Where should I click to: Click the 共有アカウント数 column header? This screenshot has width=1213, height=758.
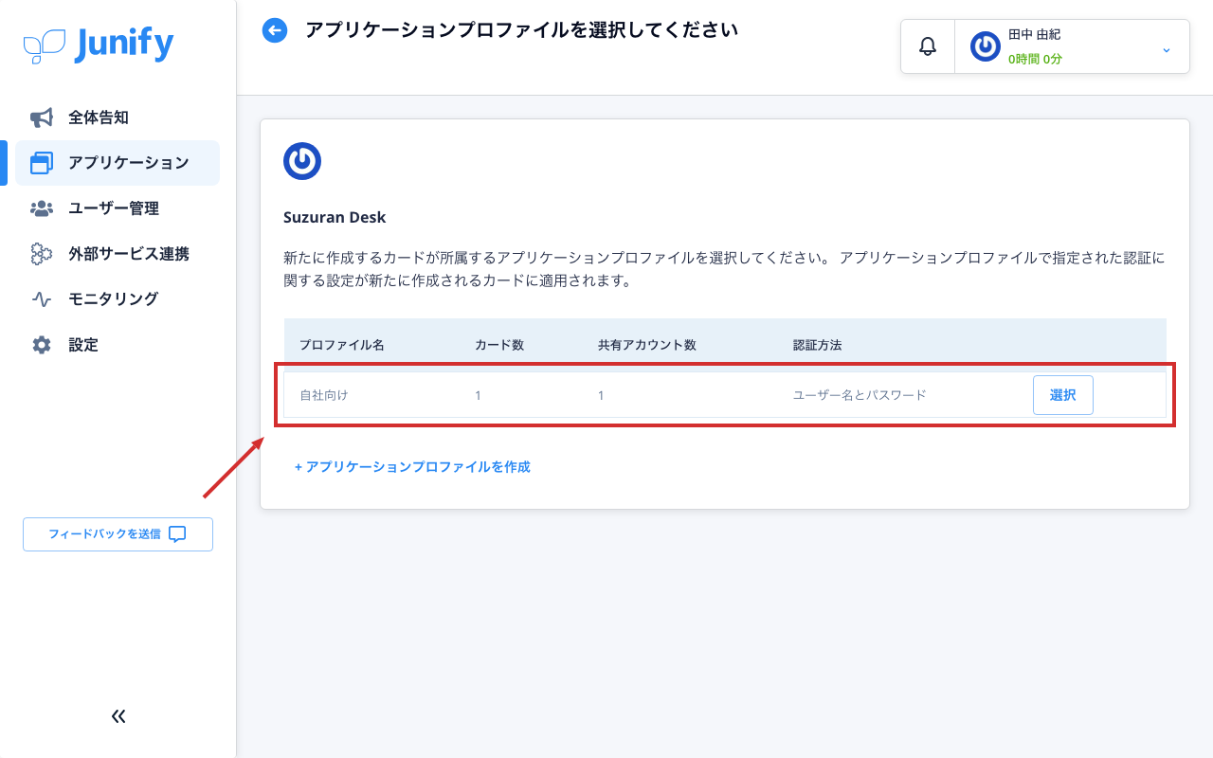[647, 345]
